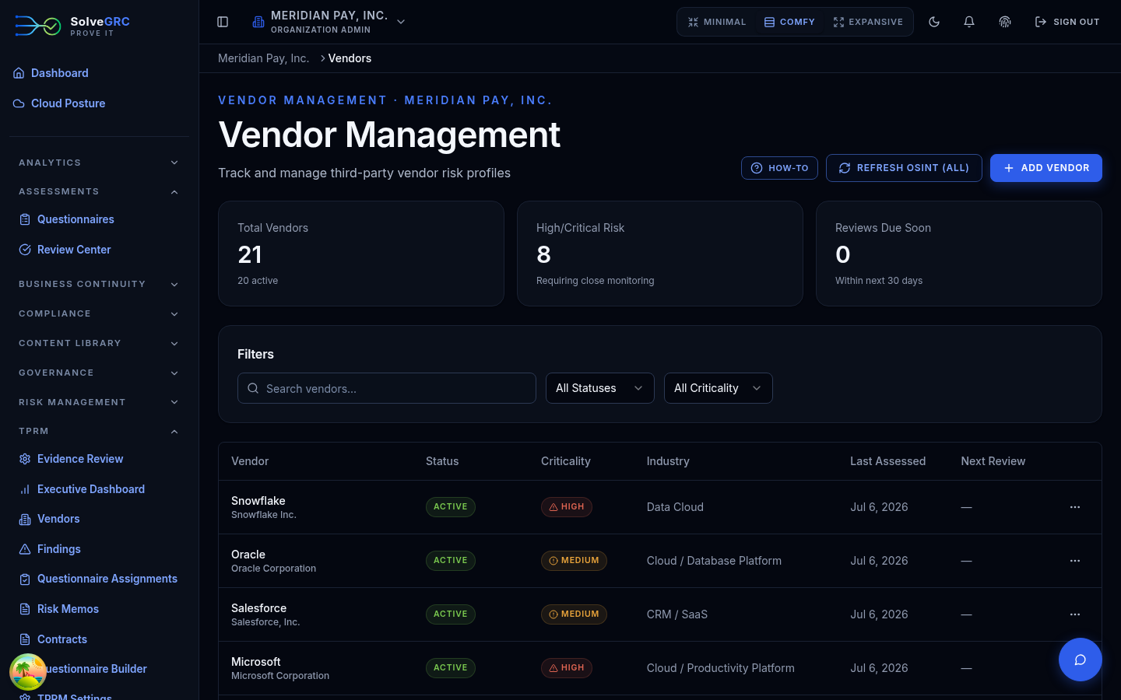Screen dimensions: 1121x700
Task: Open Review Center page
Action: click(x=74, y=250)
